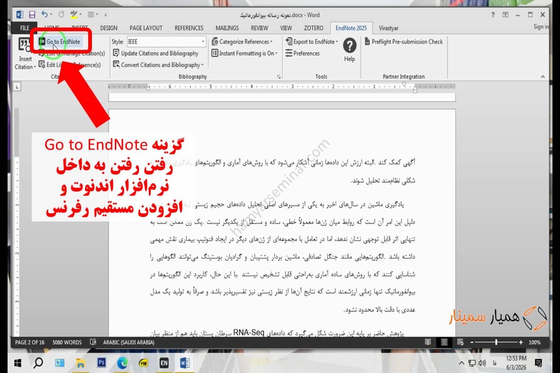
Task: Click PAGE 2 OF 16 in status bar
Action: coord(30,342)
